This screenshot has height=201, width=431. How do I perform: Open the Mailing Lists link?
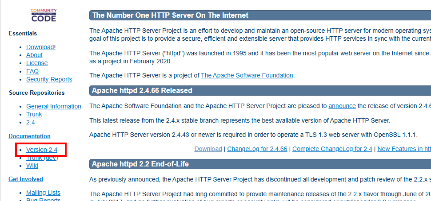(x=43, y=193)
